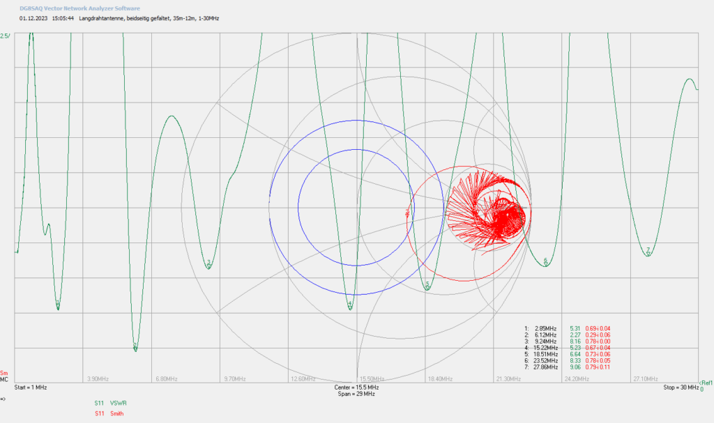This screenshot has width=714, height=423.
Task: Click the Stop = 30 MHz label
Action: point(681,387)
